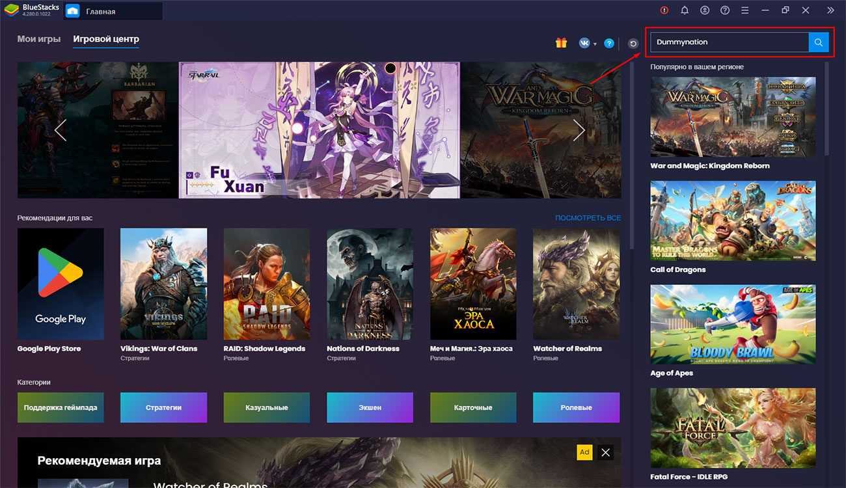The width and height of the screenshot is (846, 488).
Task: Click the "Fatal Force - IDLE RPG" title
Action: coord(690,477)
